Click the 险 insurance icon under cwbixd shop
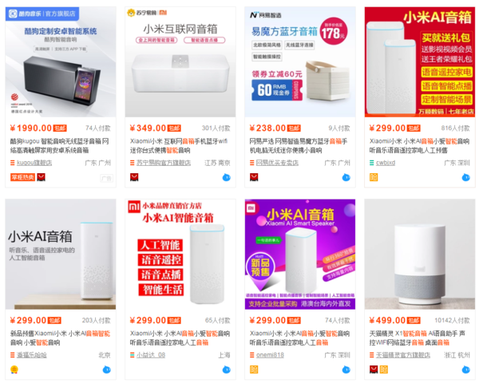The image size is (479, 383). tap(374, 177)
